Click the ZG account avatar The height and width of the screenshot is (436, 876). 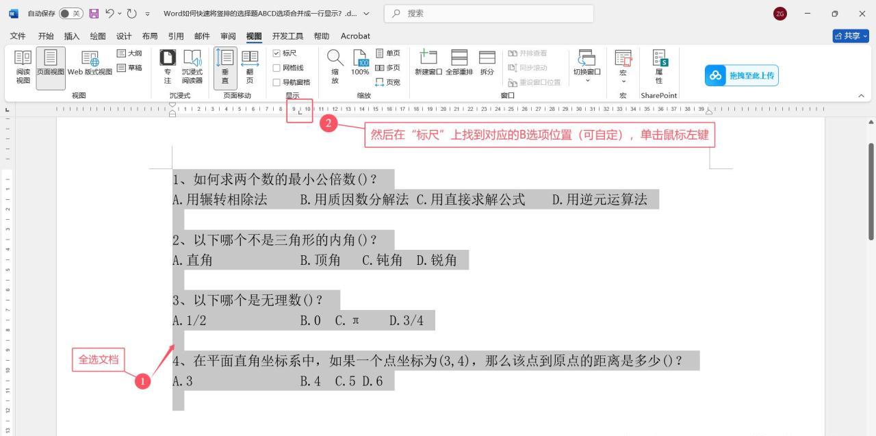pyautogui.click(x=780, y=14)
